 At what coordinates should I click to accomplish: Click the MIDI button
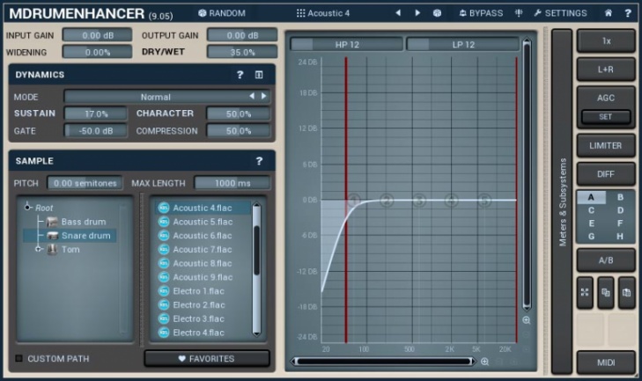(x=605, y=363)
